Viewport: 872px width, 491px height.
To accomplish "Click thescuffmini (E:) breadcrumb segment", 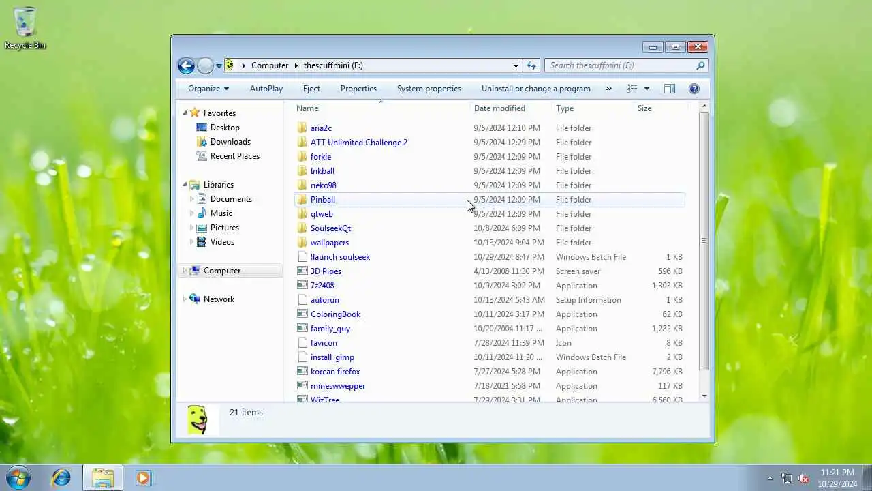I will coord(333,65).
